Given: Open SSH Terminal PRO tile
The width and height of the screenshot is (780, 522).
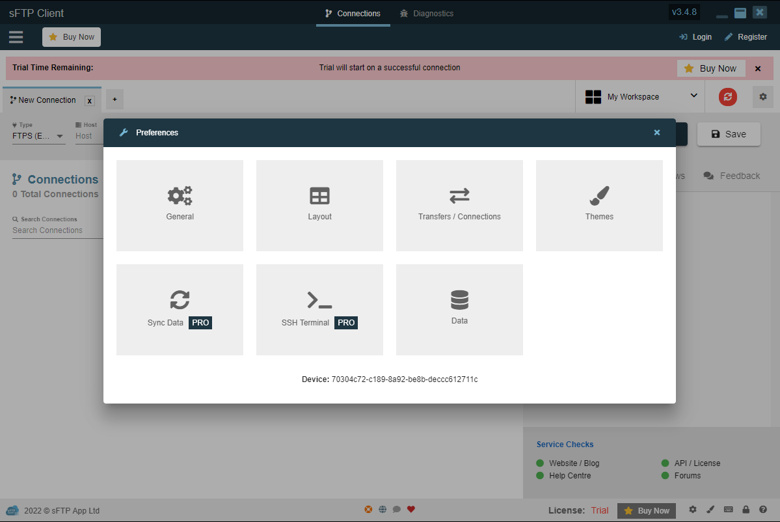Looking at the screenshot, I should coord(319,310).
